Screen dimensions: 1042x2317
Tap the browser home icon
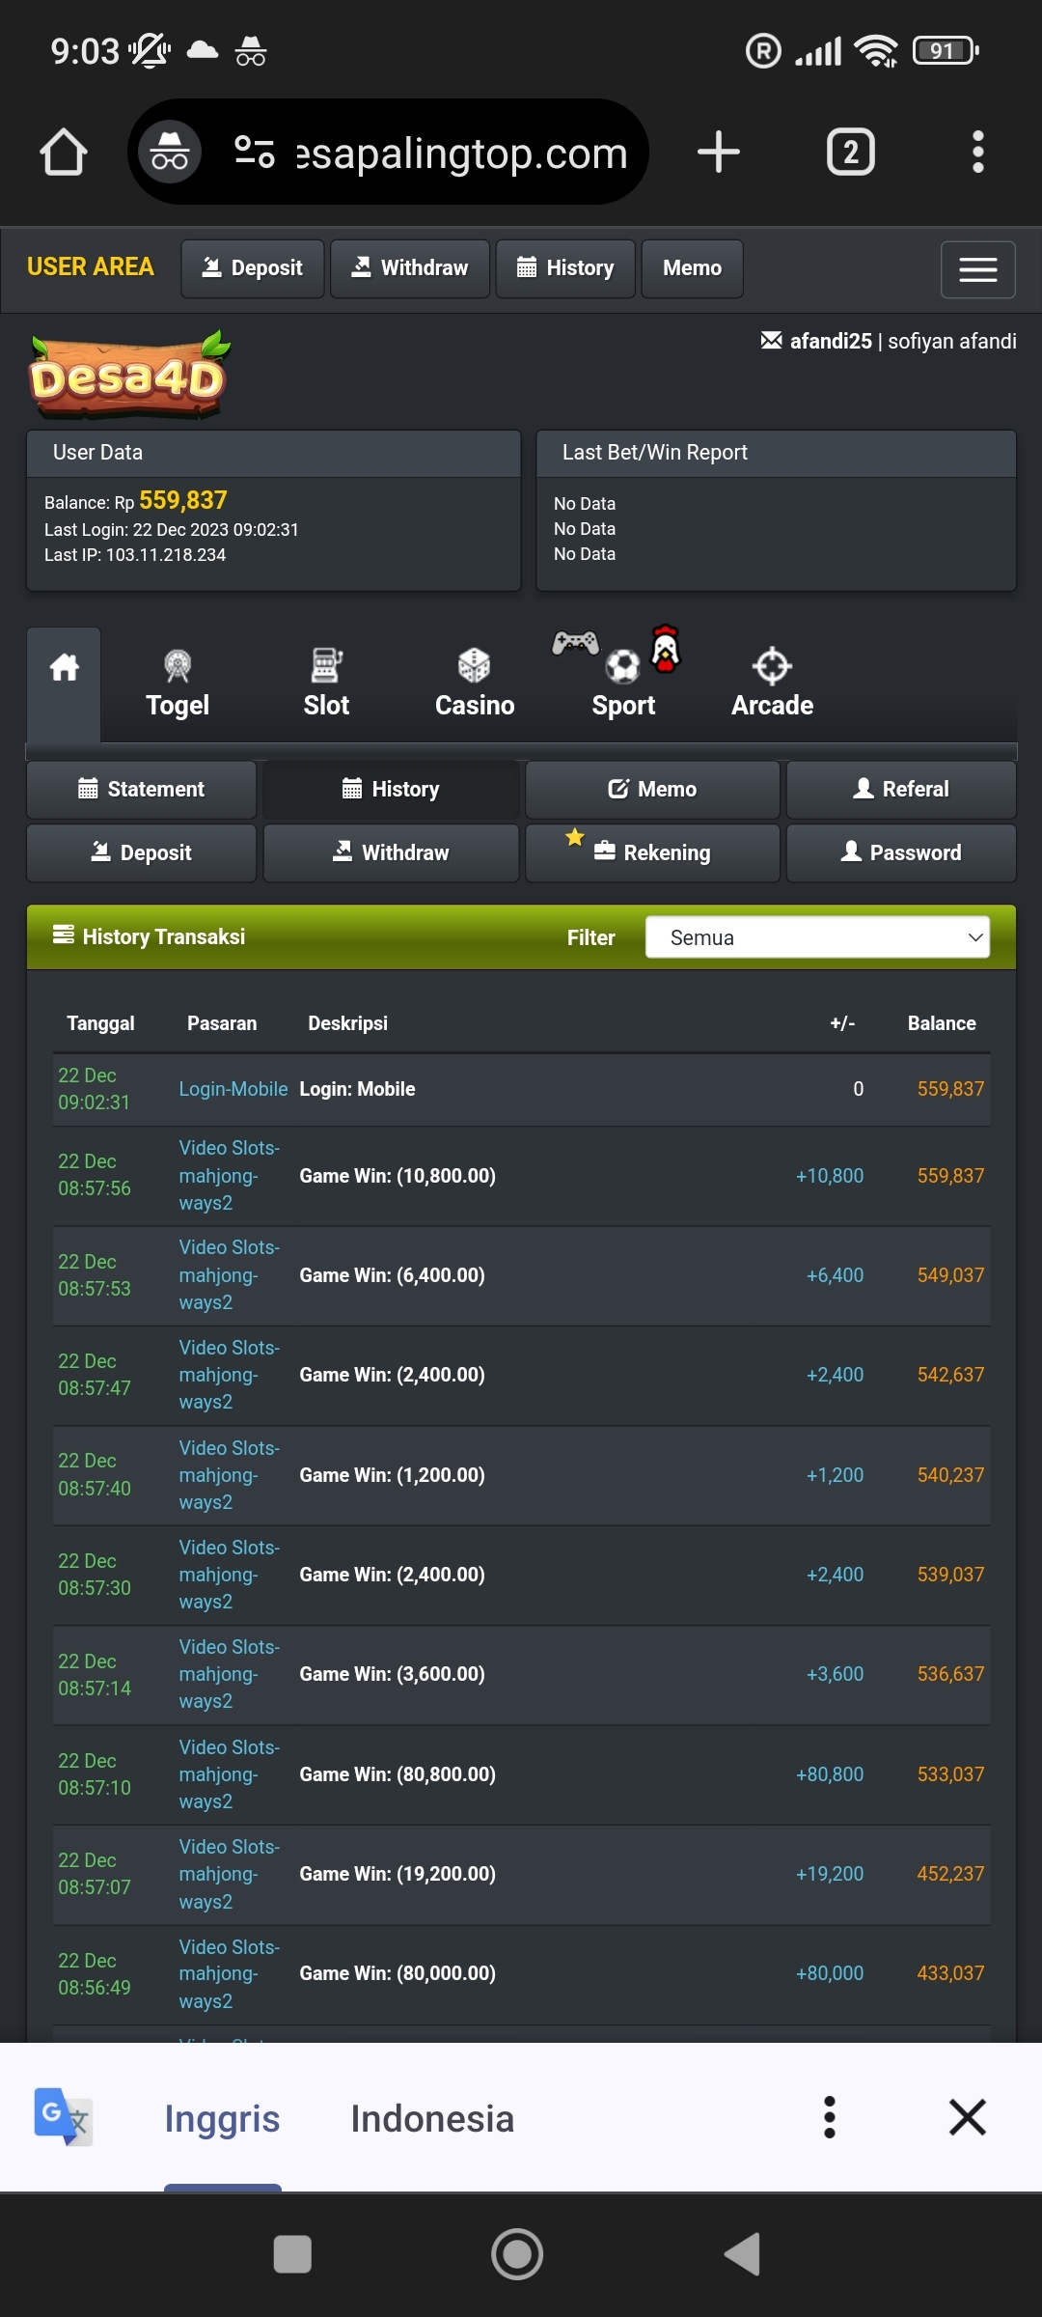64,153
